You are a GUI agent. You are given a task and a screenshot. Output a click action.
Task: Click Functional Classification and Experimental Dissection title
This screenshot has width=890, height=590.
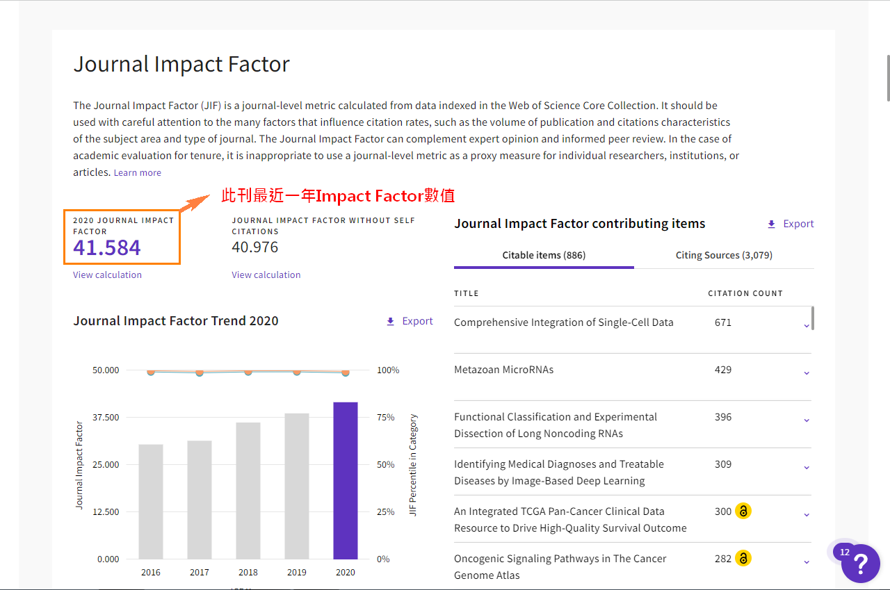click(x=556, y=425)
